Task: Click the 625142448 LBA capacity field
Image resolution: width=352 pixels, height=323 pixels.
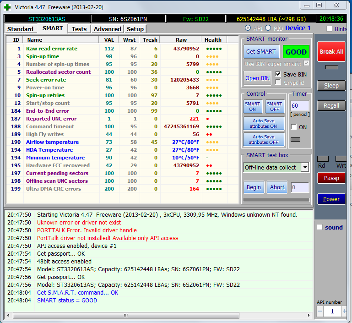Action: pyautogui.click(x=271, y=19)
